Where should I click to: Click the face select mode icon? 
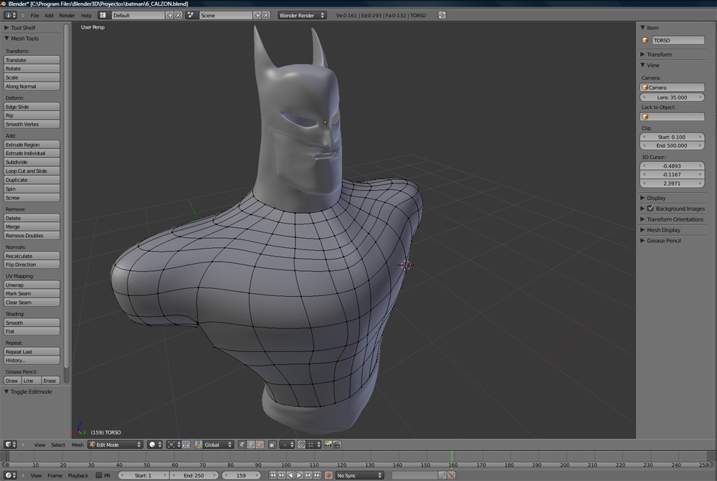point(259,444)
